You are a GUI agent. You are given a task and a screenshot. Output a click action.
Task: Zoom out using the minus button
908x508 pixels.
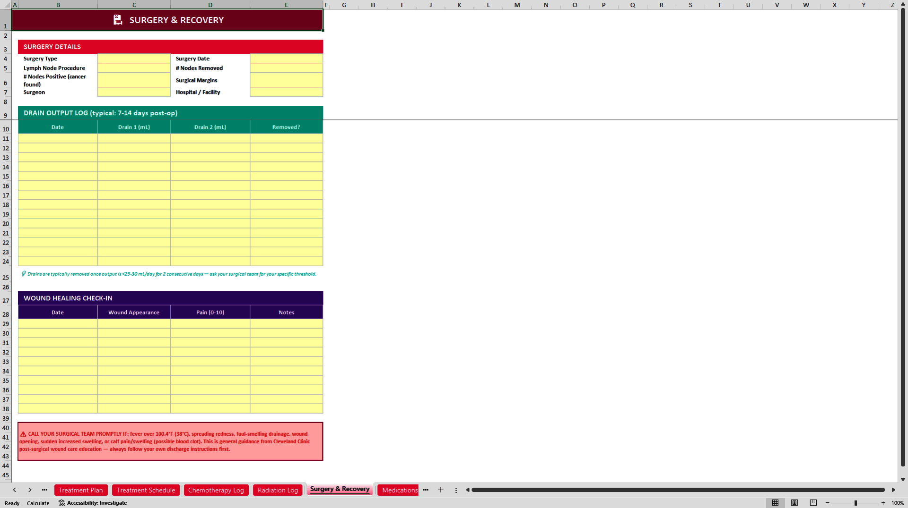pos(828,503)
